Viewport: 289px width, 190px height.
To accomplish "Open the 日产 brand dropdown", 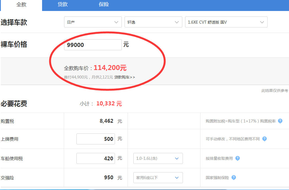I will point(93,22).
